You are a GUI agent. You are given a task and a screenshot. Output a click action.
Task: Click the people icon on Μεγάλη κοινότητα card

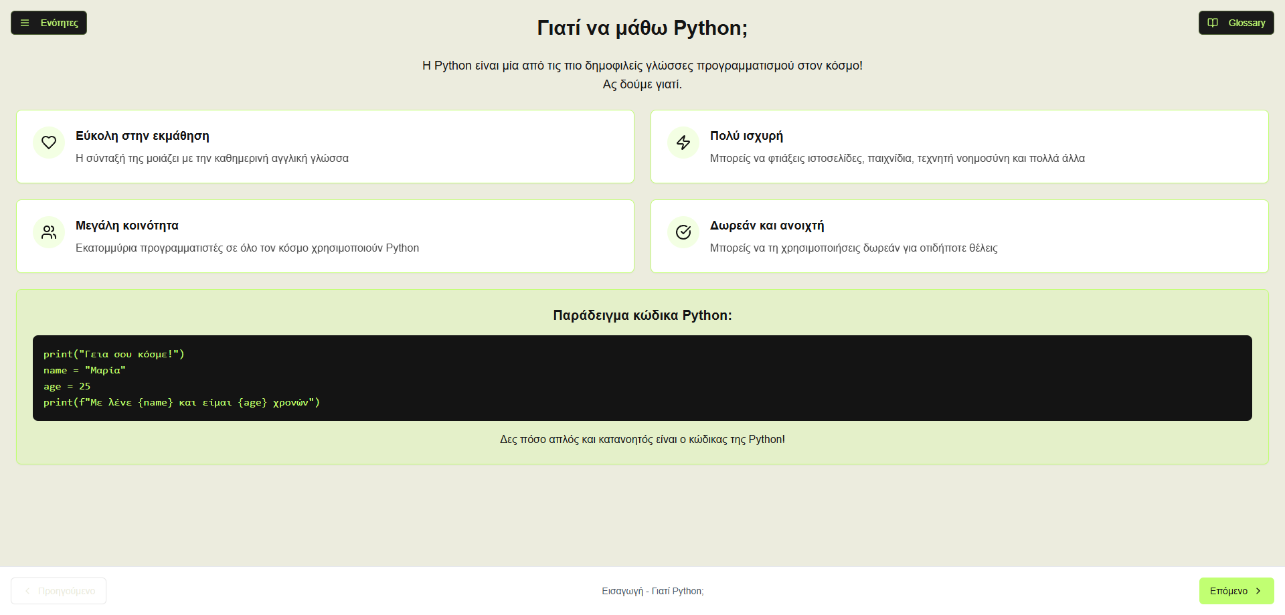[x=48, y=232]
